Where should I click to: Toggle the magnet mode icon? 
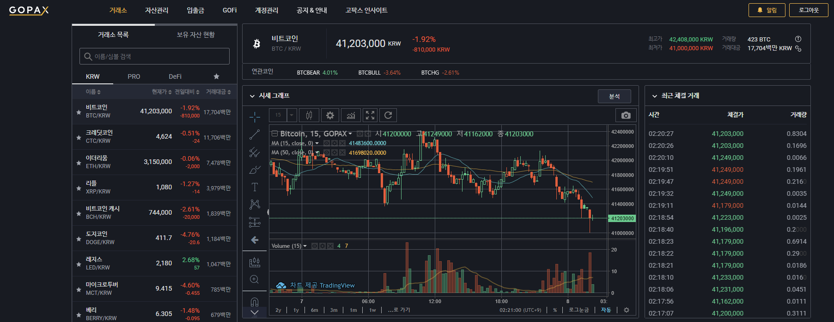pyautogui.click(x=255, y=302)
